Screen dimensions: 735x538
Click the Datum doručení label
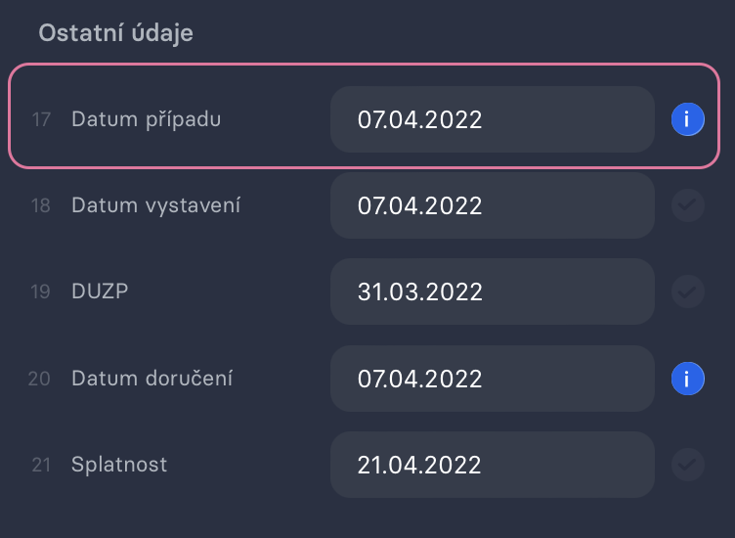click(x=151, y=378)
